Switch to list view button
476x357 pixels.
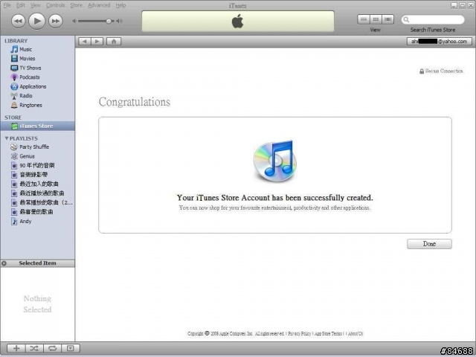tap(364, 19)
